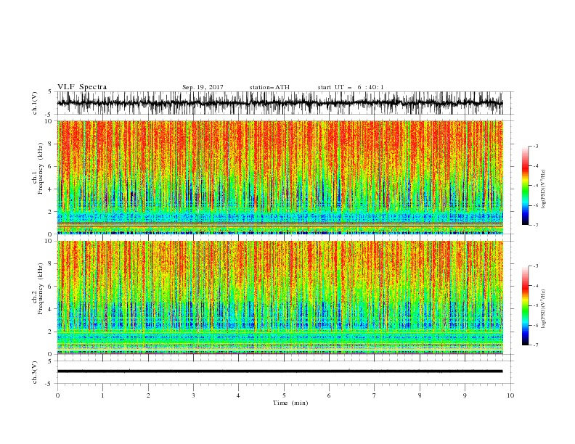Click the ch.2 color scale bar
Screen dimensions: 575x444
tap(526, 305)
